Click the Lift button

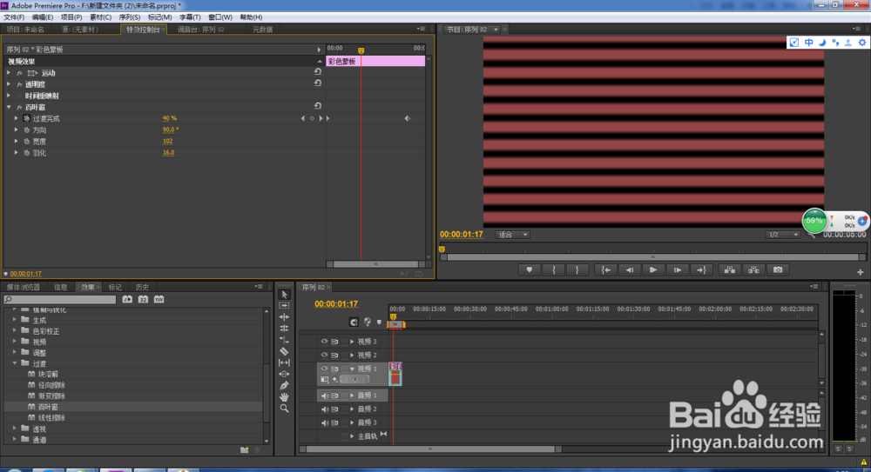pyautogui.click(x=729, y=270)
